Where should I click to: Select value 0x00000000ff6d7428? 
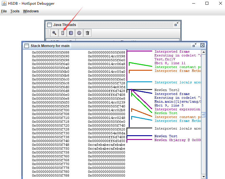coord(107,91)
